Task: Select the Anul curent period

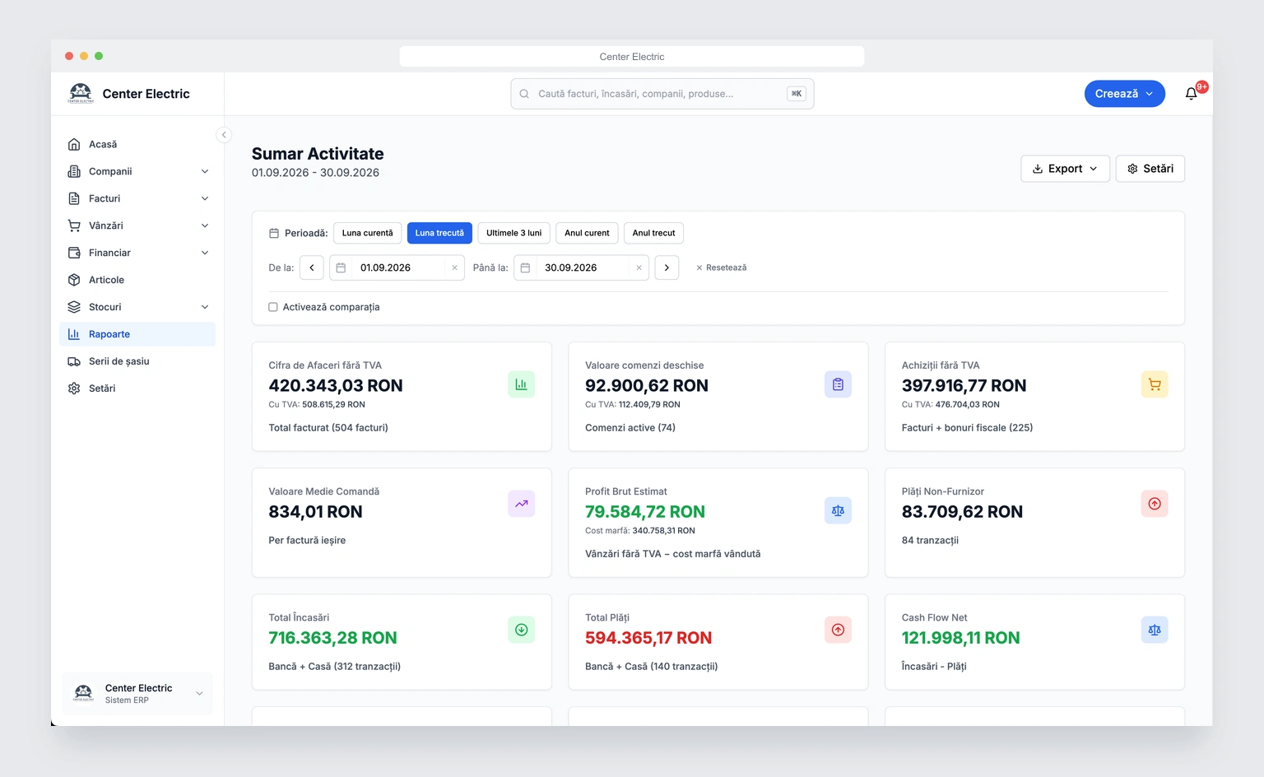Action: (x=587, y=233)
